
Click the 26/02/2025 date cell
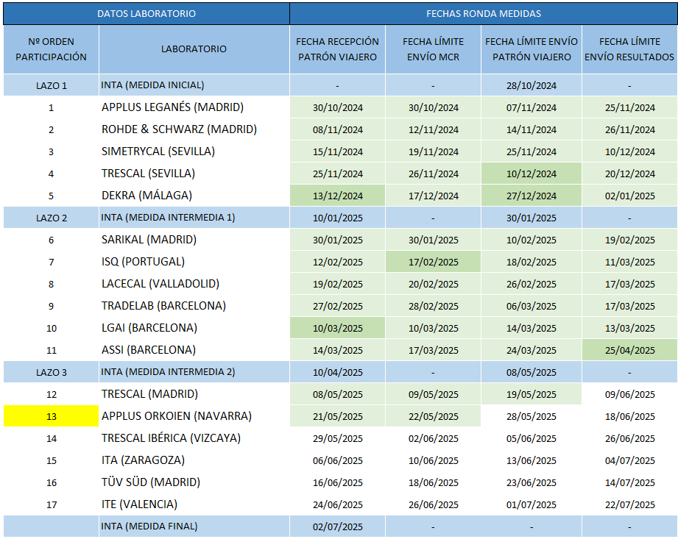(x=532, y=284)
